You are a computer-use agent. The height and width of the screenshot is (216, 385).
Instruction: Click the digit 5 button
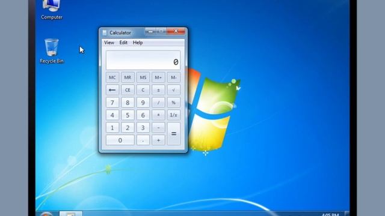[128, 115]
